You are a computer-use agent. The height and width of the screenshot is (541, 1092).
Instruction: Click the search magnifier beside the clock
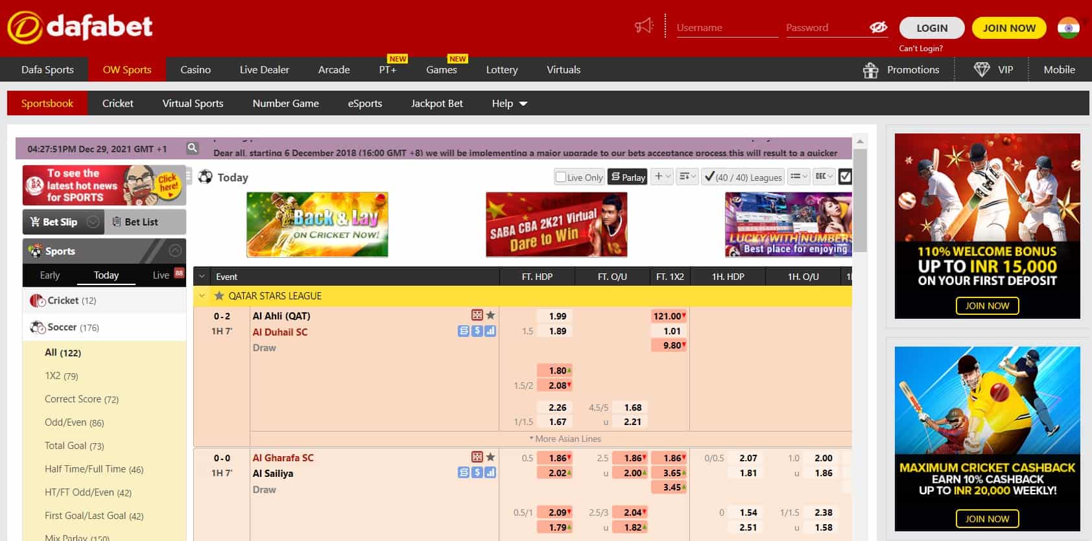point(192,148)
